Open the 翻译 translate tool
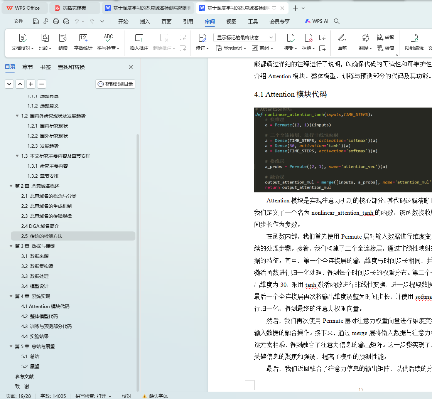Image resolution: width=432 pixels, height=399 pixels. [x=366, y=42]
